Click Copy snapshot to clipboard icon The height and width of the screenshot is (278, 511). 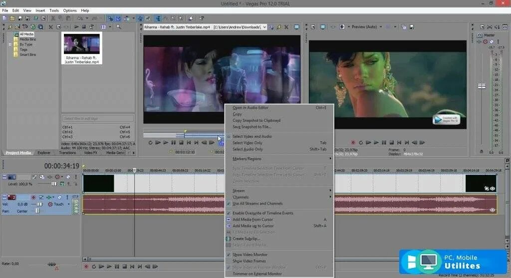click(404, 27)
